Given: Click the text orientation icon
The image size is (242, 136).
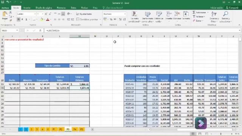Looking at the screenshot, I should [69, 14].
